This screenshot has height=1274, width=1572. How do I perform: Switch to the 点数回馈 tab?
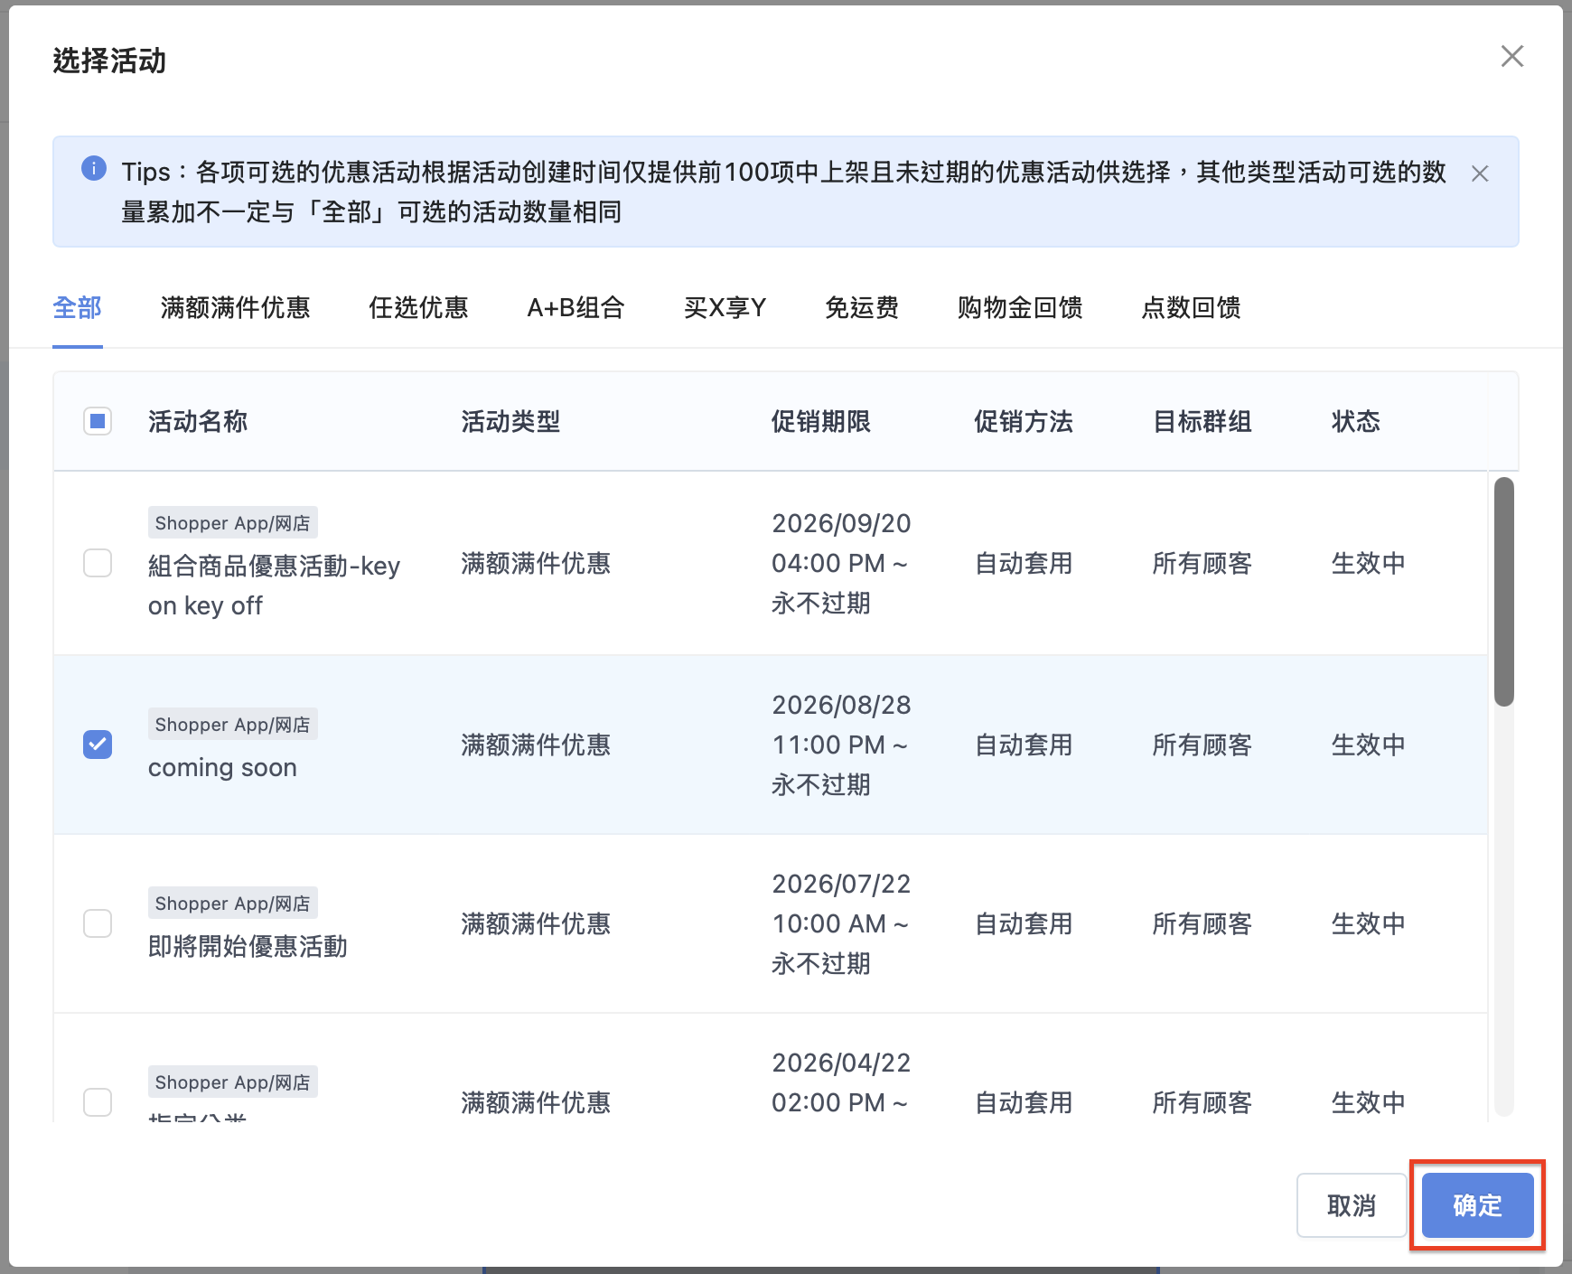(x=1191, y=308)
